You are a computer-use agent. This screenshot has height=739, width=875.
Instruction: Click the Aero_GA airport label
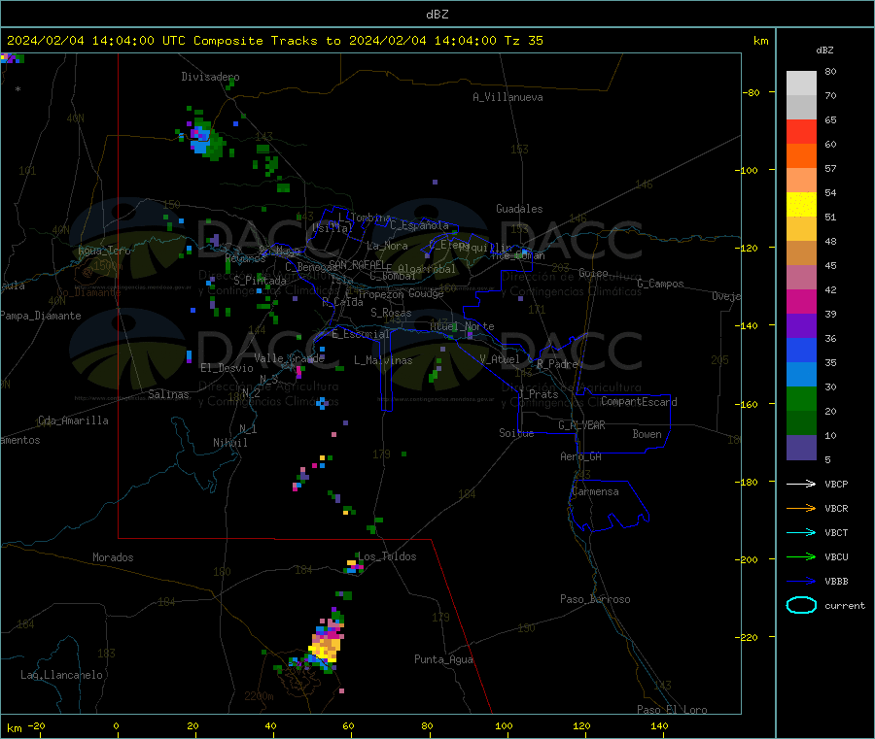(x=580, y=456)
